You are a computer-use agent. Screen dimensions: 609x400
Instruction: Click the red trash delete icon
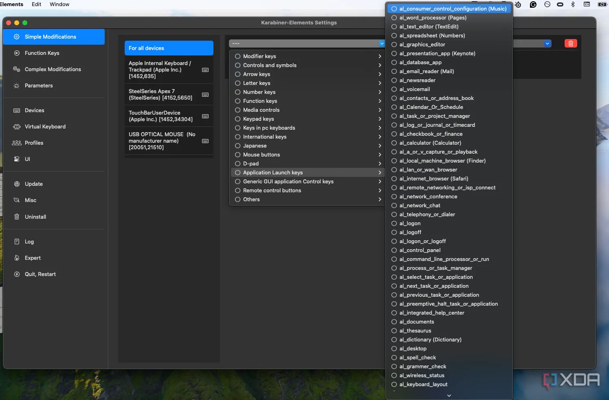click(x=571, y=43)
